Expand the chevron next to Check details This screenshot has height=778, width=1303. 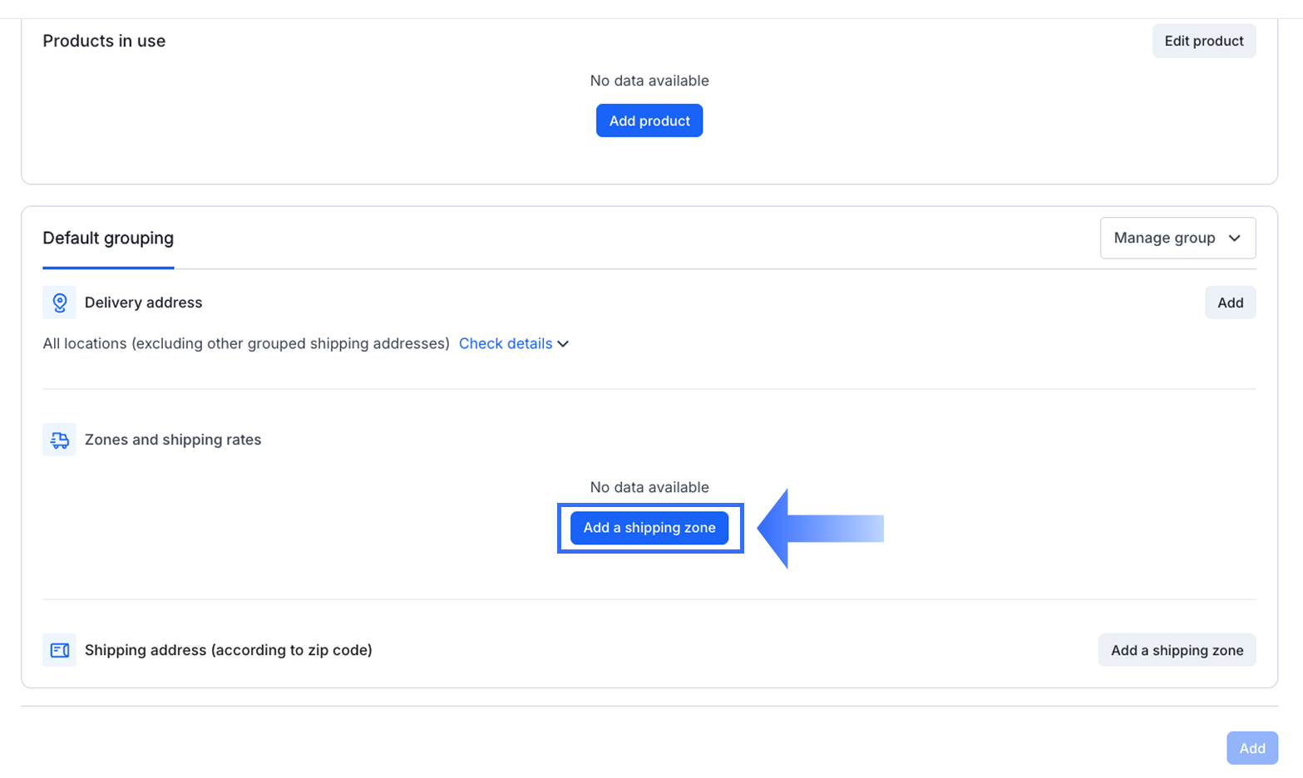click(x=564, y=344)
